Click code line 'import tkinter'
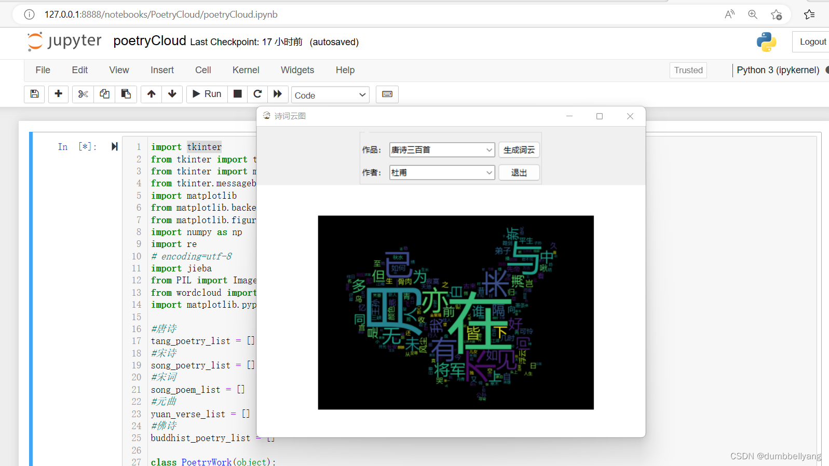829x466 pixels. [x=186, y=147]
